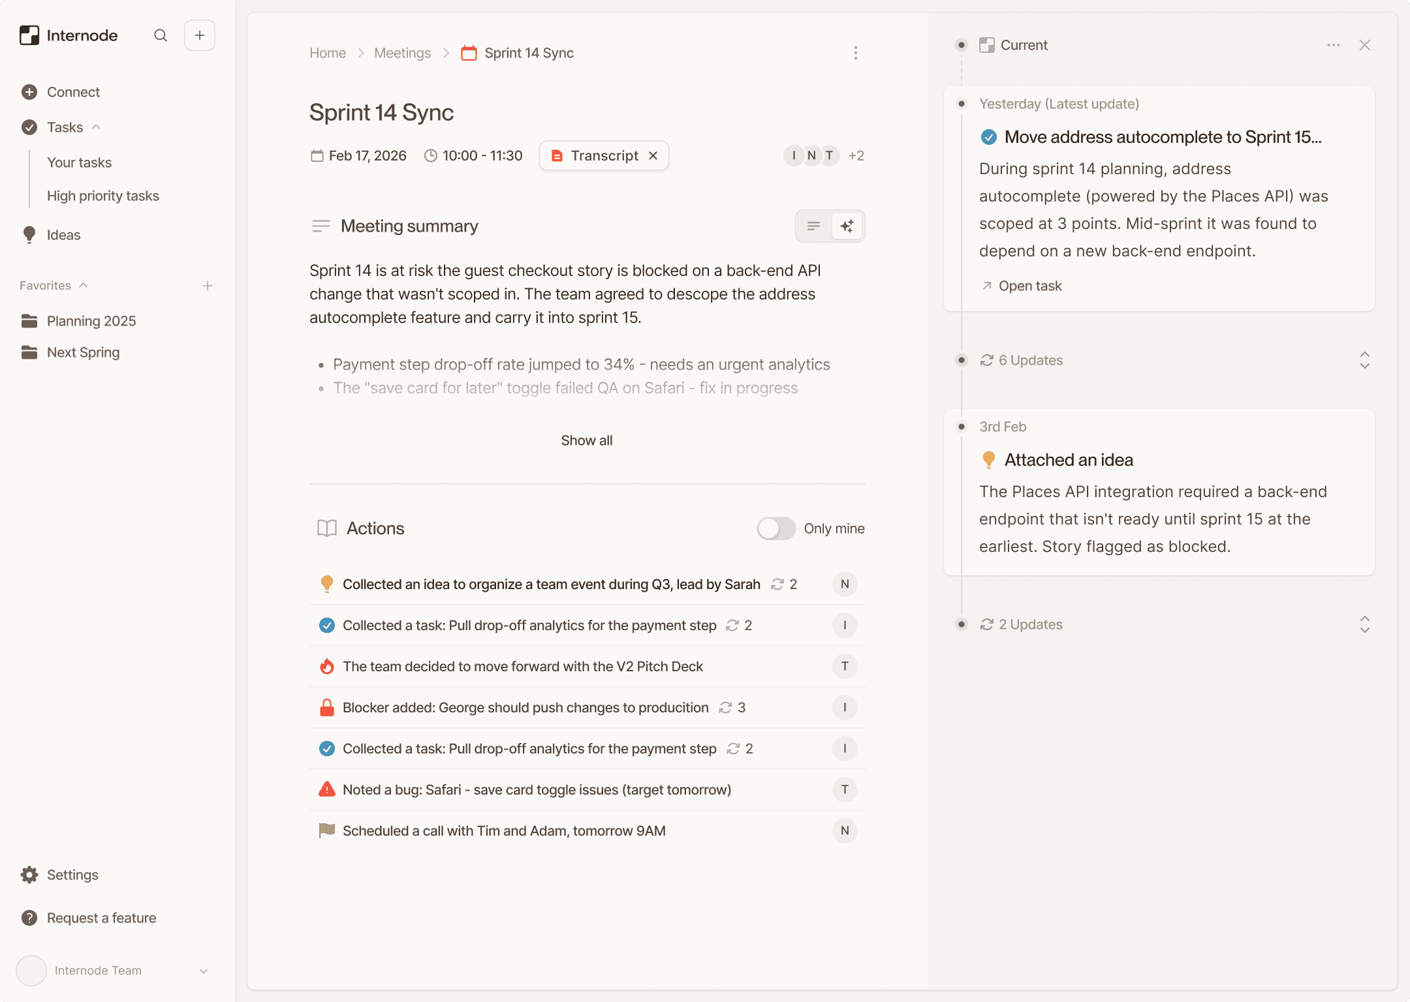Click the +2 attendees overflow badge
The height and width of the screenshot is (1002, 1410).
(856, 156)
